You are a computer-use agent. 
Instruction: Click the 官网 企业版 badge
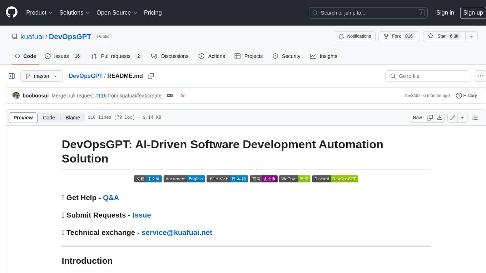(264, 179)
